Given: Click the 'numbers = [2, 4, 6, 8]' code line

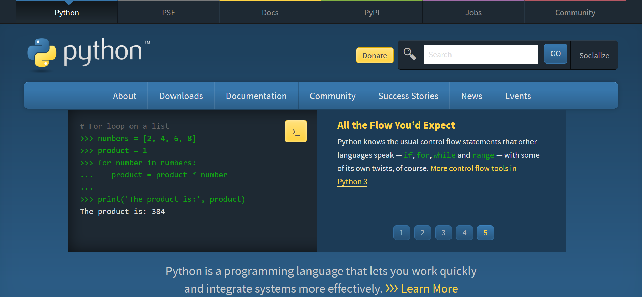Looking at the screenshot, I should click(138, 139).
